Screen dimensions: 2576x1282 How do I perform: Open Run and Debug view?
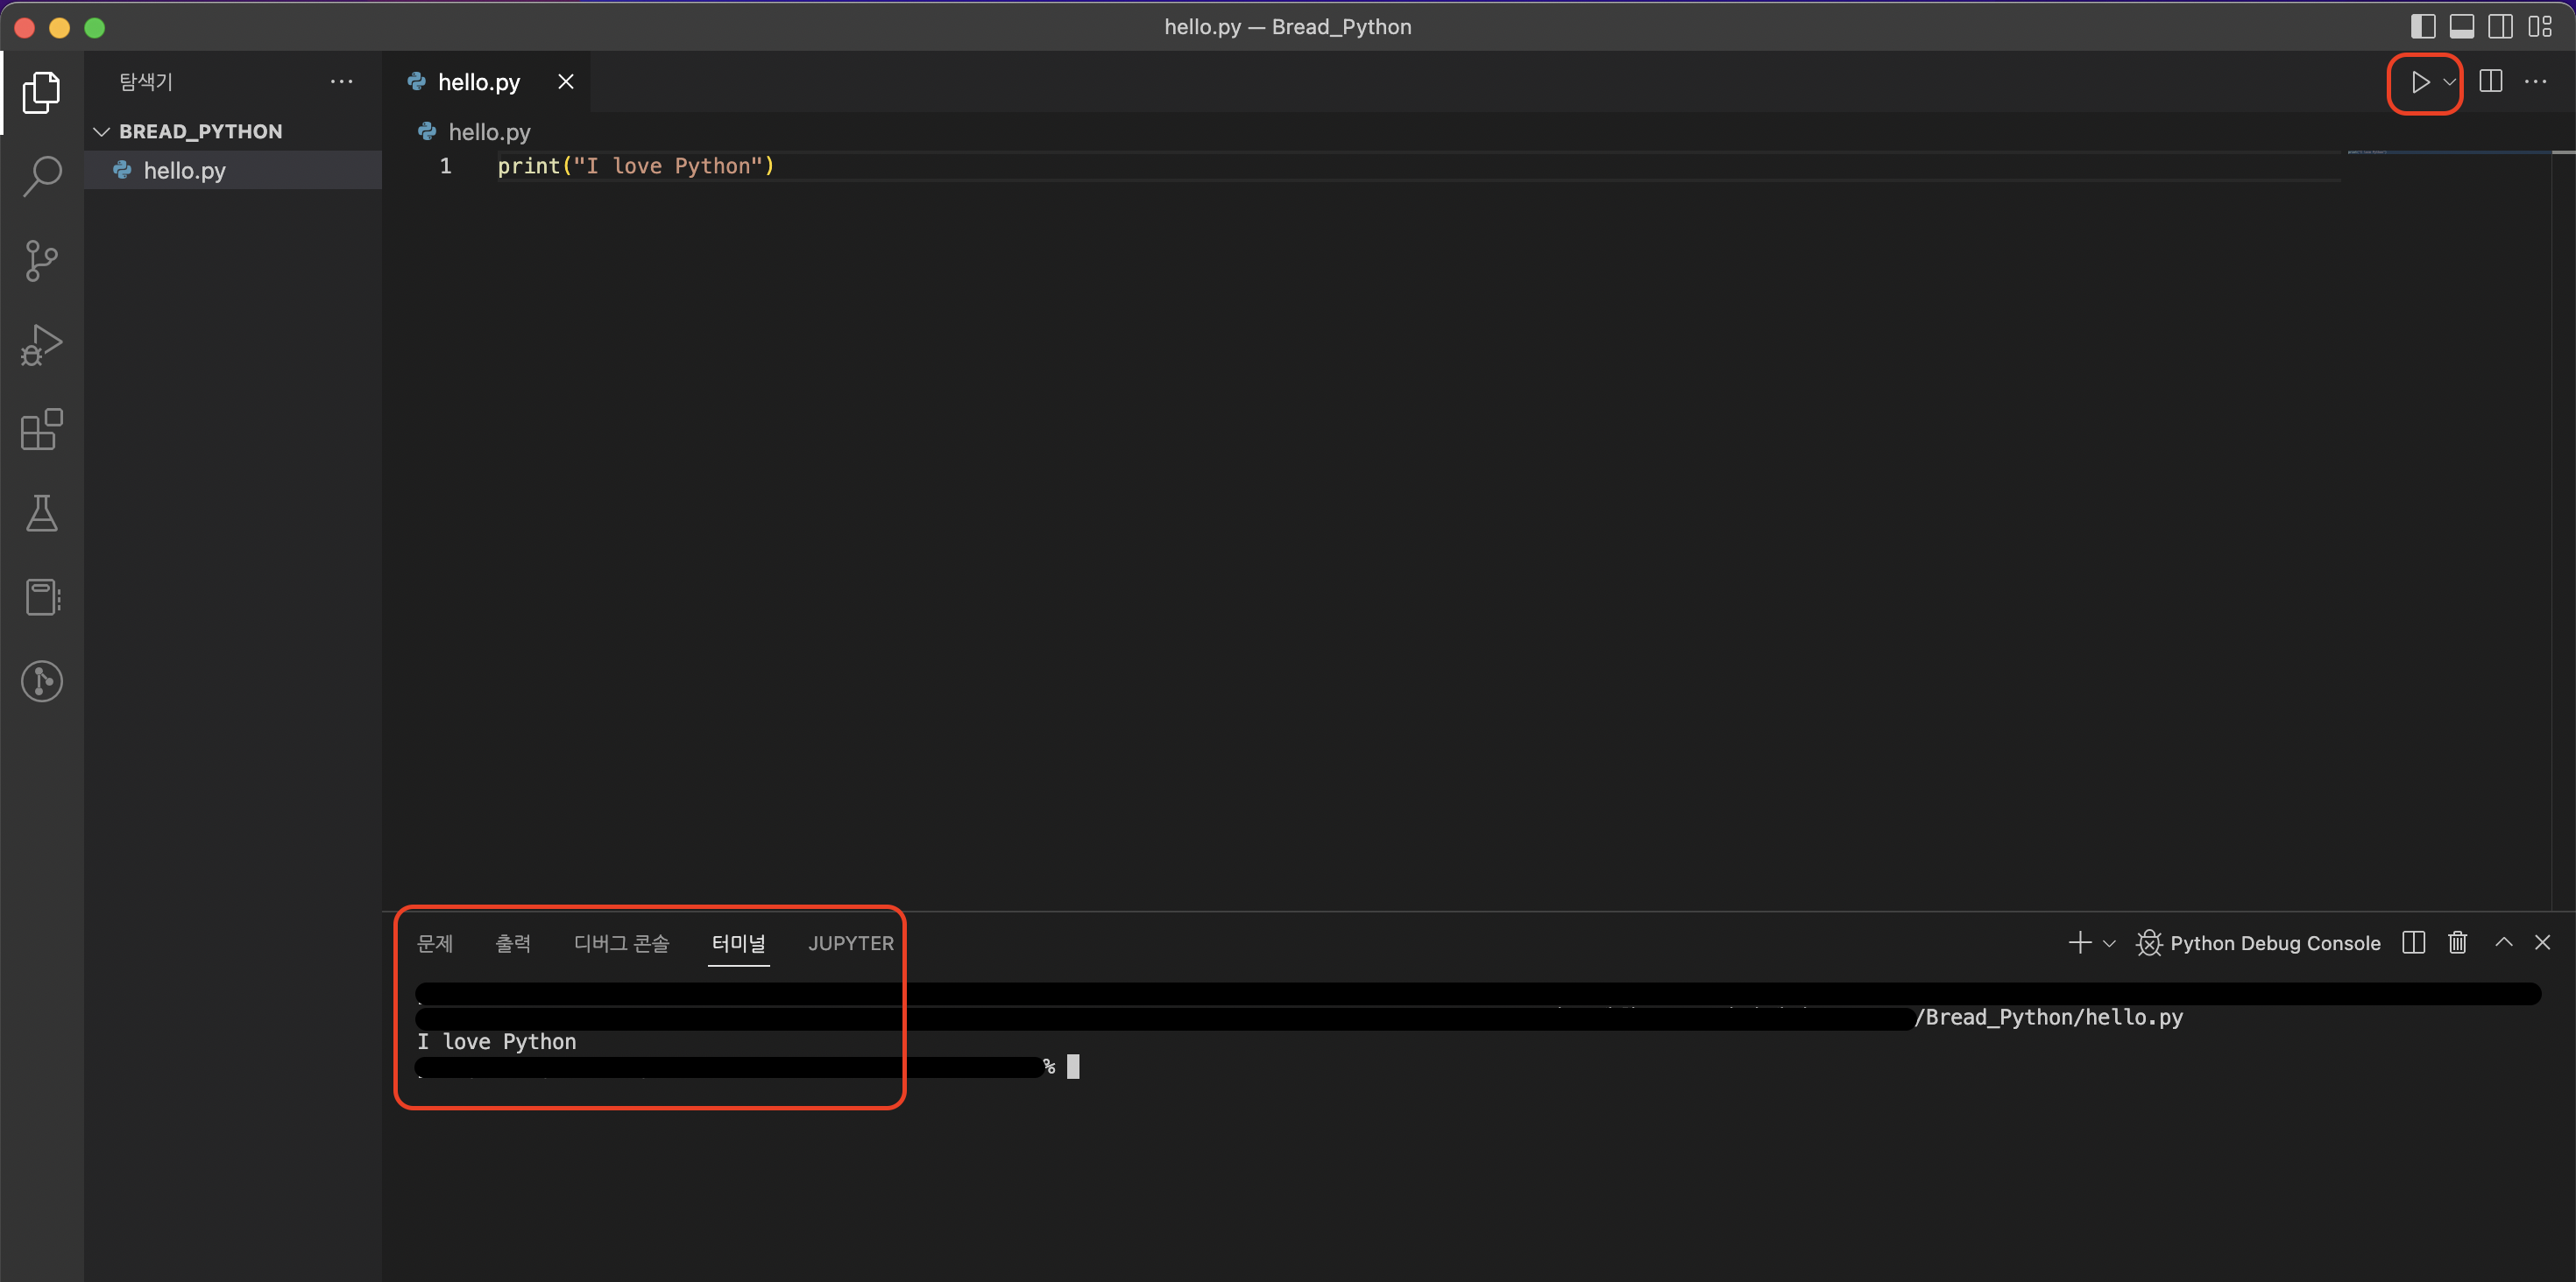[x=42, y=346]
